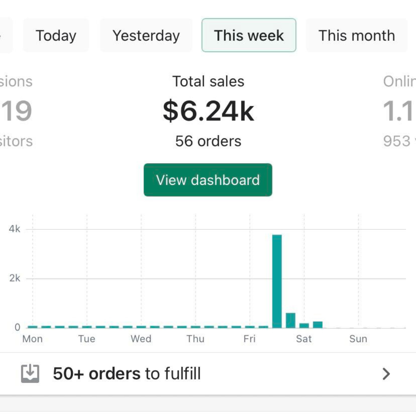Click the small bar at Sat label
Viewport: 416px width, 416px height.
(x=304, y=325)
